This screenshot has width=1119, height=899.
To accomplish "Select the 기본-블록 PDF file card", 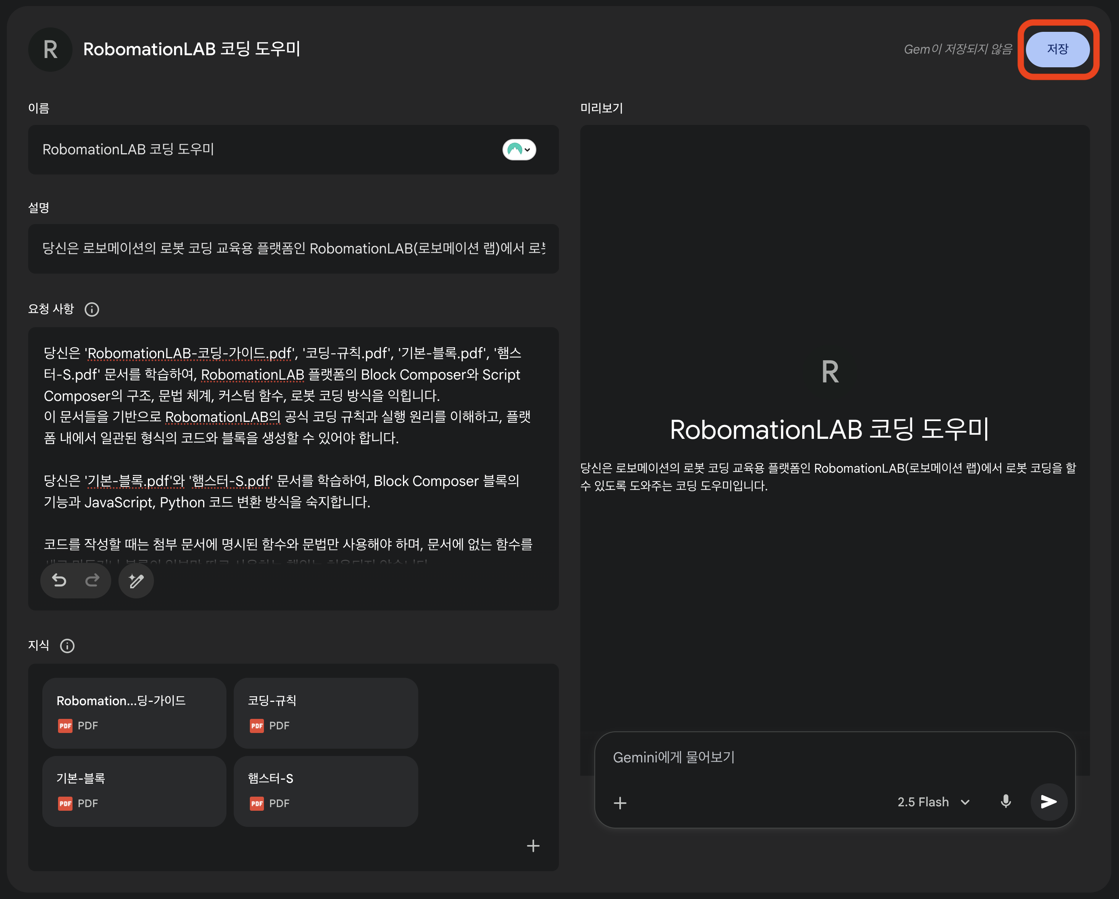I will (x=134, y=791).
